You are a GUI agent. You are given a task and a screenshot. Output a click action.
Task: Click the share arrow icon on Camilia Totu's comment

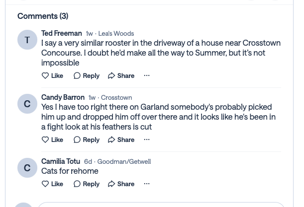click(111, 184)
